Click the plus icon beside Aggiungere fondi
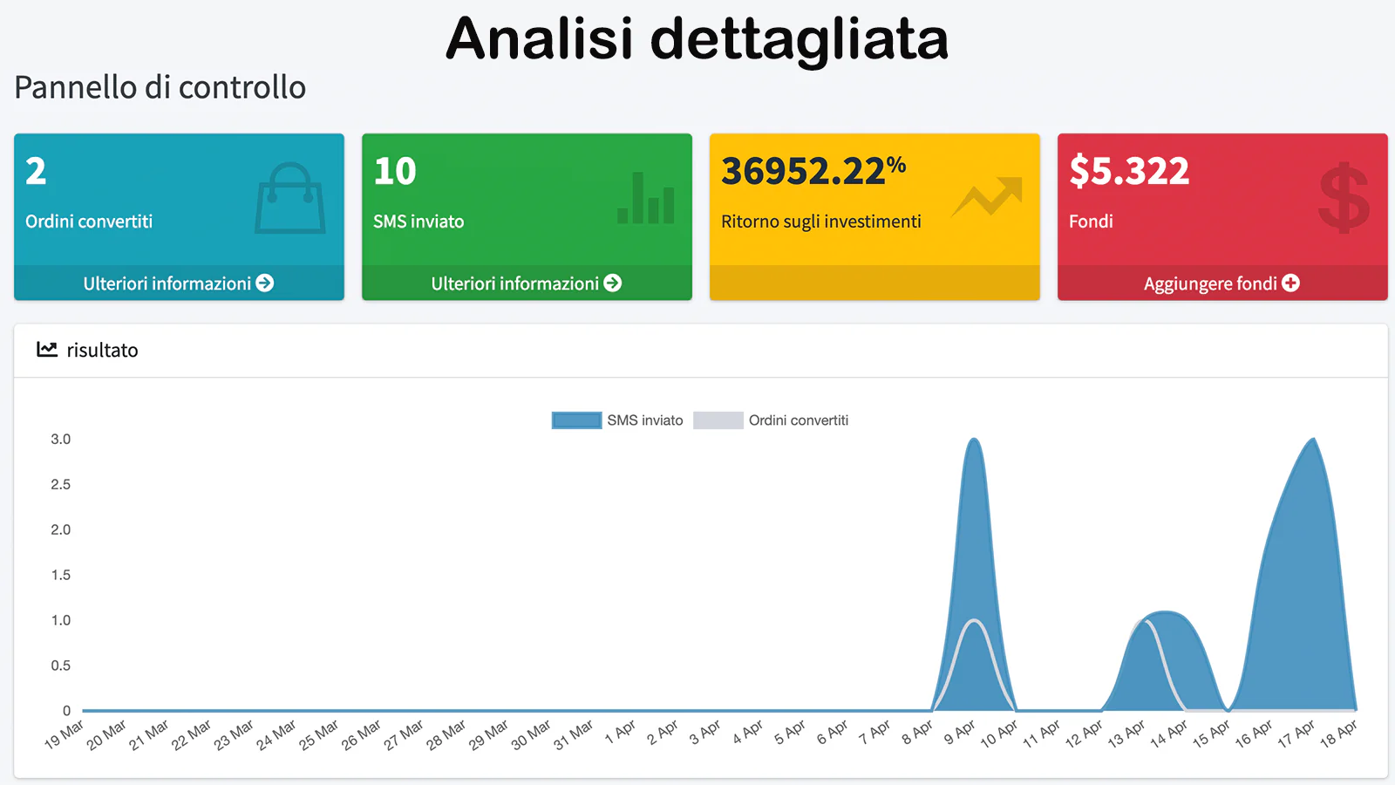 [1291, 283]
